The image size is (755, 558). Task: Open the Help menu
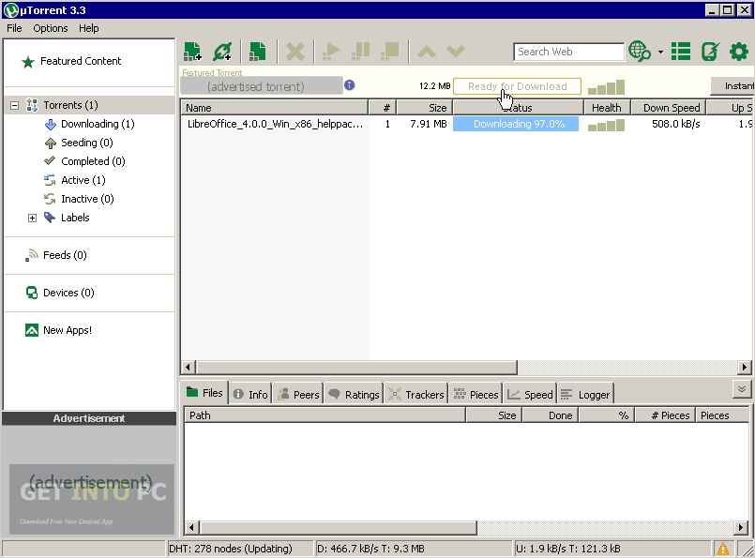(88, 28)
